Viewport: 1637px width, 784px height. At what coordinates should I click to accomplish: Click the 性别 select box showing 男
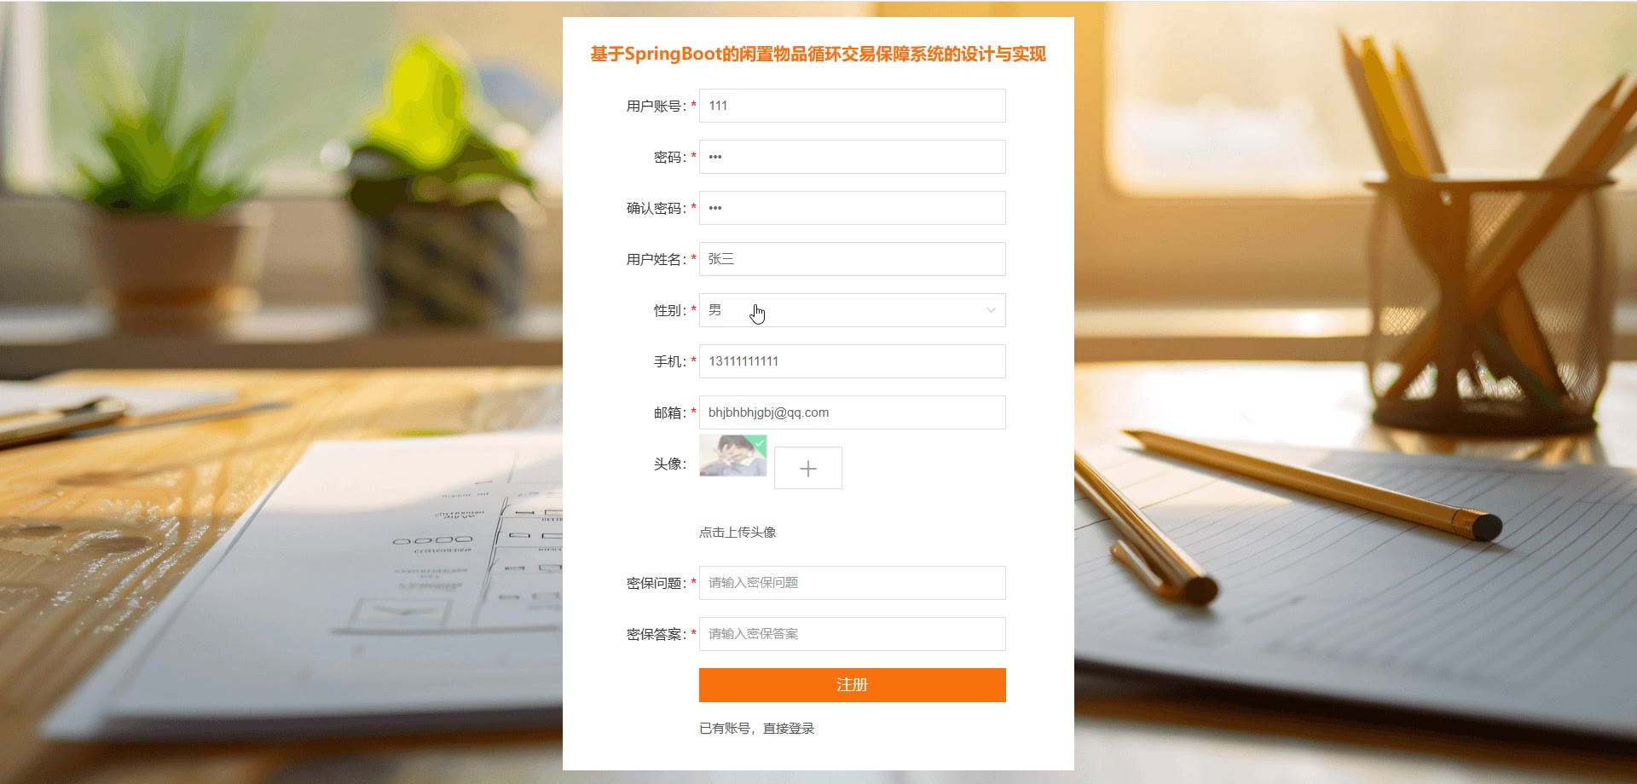(853, 310)
